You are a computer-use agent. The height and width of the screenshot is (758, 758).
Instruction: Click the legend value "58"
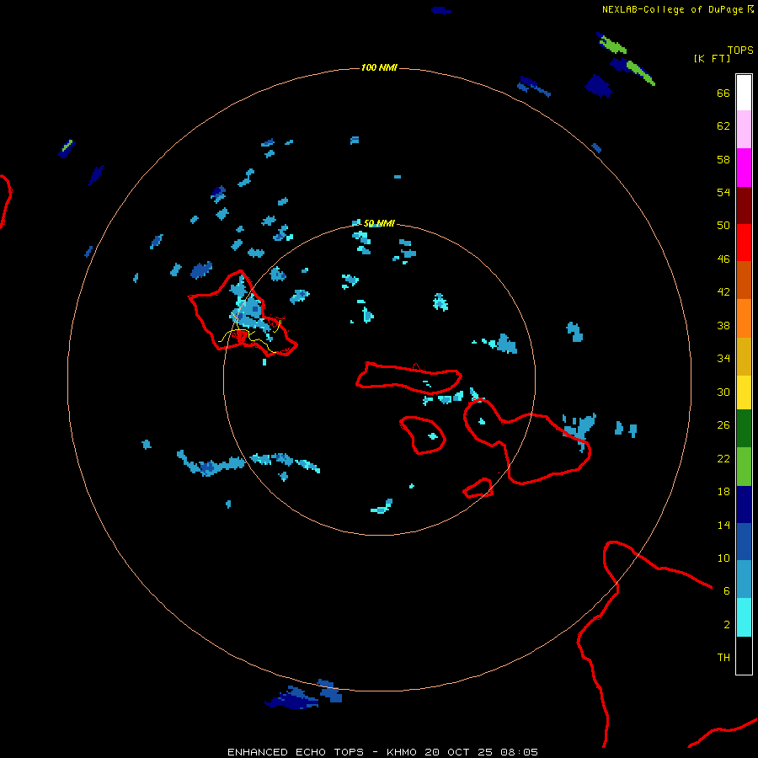pyautogui.click(x=723, y=159)
